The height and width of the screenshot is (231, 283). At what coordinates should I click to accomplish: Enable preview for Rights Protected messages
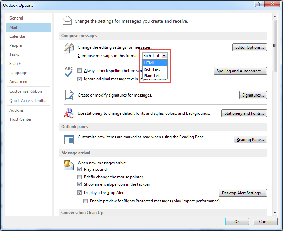86,201
